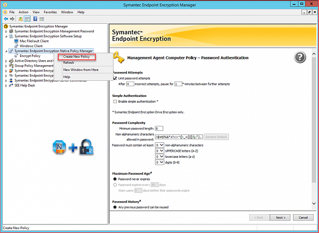Screen dimensions: 319x233
Task: Click the gold key icon beside policy title
Action: (x=118, y=57)
